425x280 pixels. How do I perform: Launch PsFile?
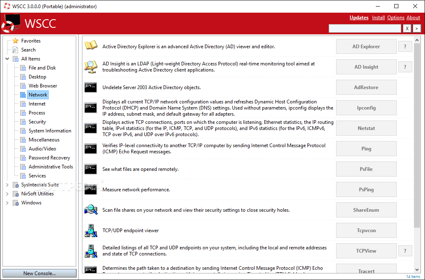(366, 169)
